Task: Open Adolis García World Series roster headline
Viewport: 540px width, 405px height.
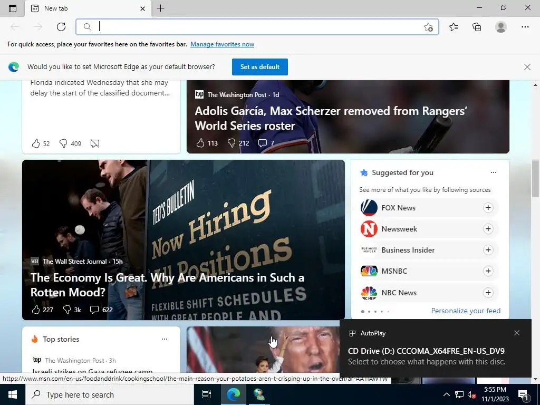Action: 331,118
